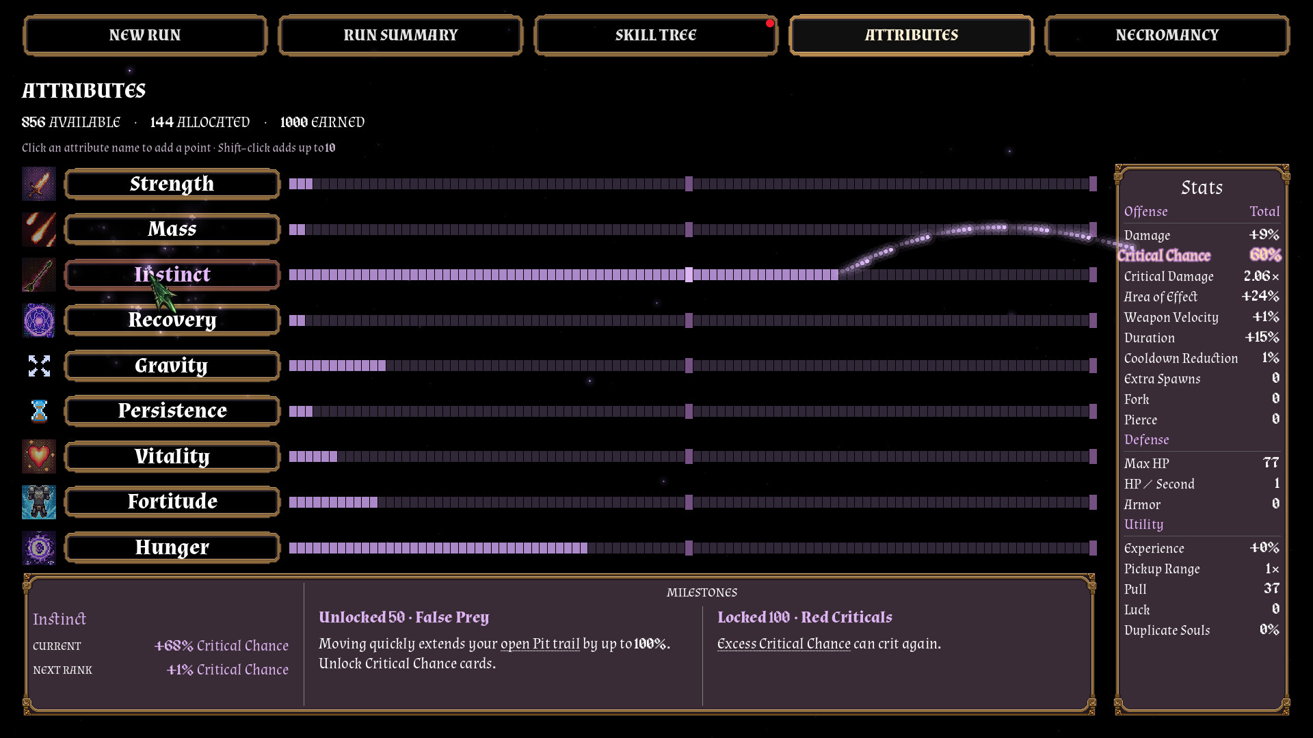
Task: Select the Attributes tab
Action: tap(912, 36)
